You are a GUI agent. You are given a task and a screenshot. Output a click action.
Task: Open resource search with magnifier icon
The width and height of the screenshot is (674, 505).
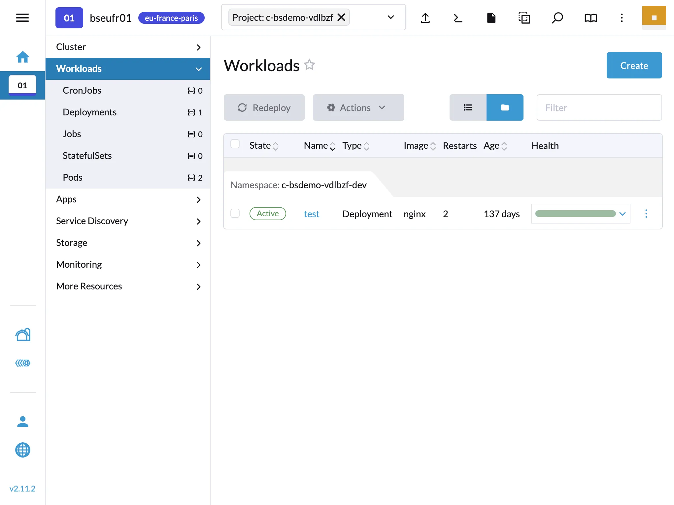point(557,18)
